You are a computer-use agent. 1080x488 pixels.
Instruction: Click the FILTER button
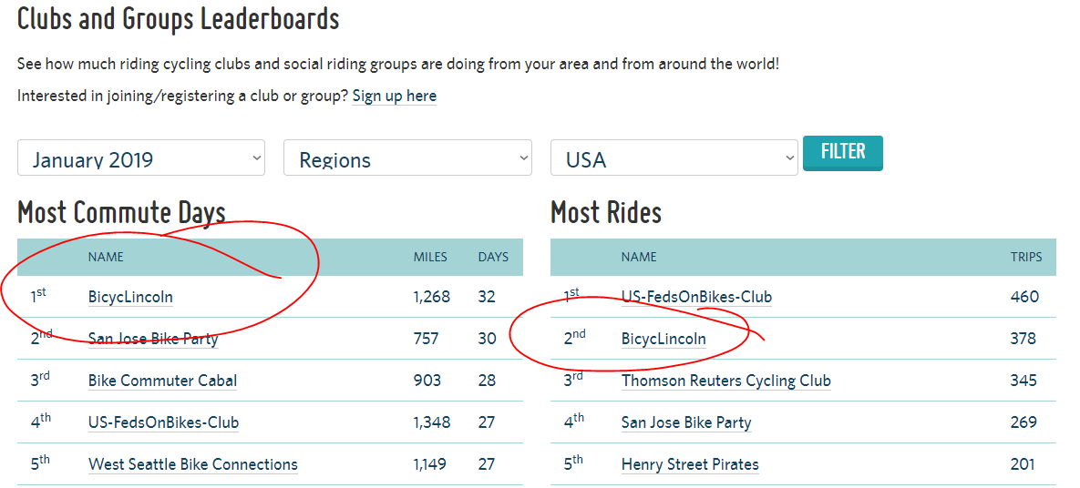(843, 153)
